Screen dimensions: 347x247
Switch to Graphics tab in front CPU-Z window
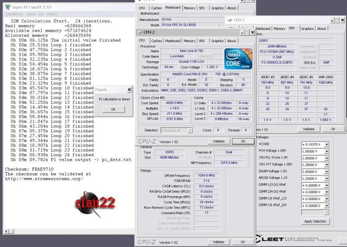(x=217, y=41)
